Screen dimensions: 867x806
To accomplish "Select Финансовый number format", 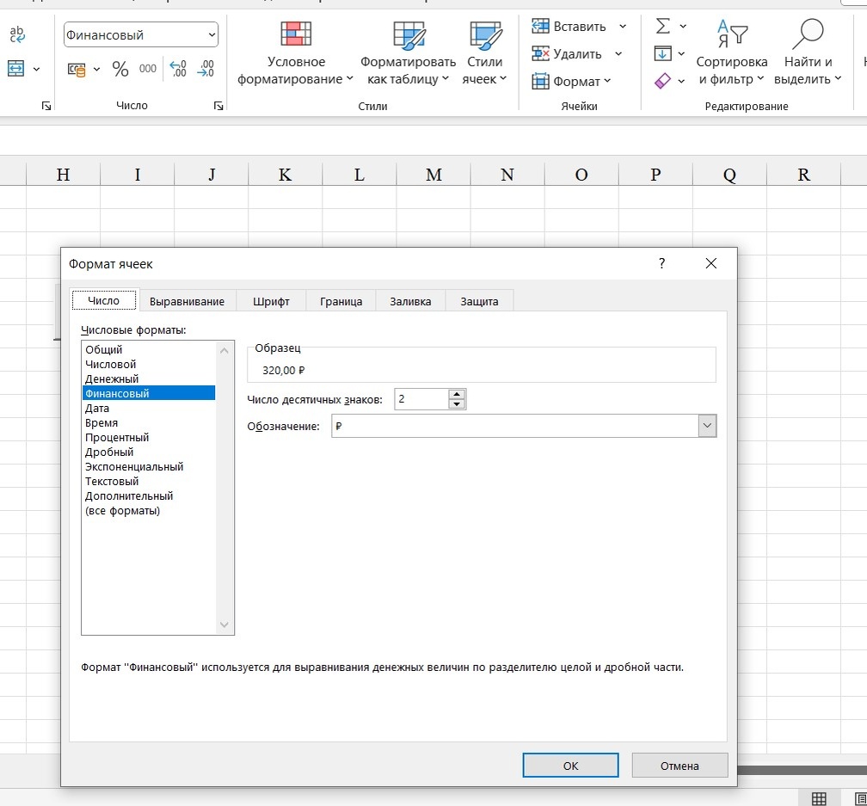I will coord(149,393).
